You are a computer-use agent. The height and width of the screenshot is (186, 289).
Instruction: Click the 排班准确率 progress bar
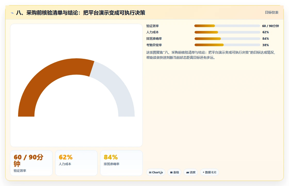[227, 39]
